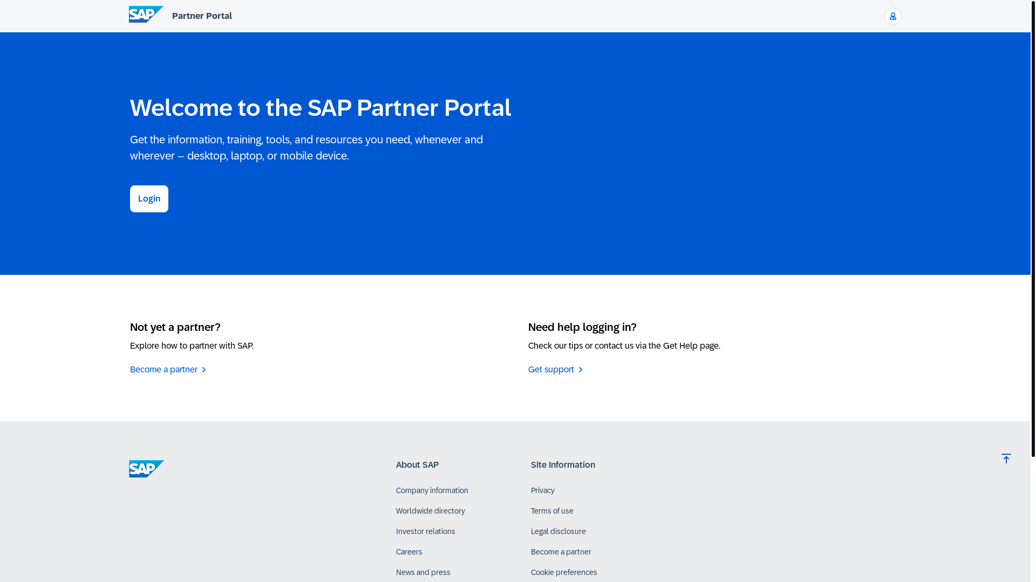Open Careers footer link

(x=409, y=552)
